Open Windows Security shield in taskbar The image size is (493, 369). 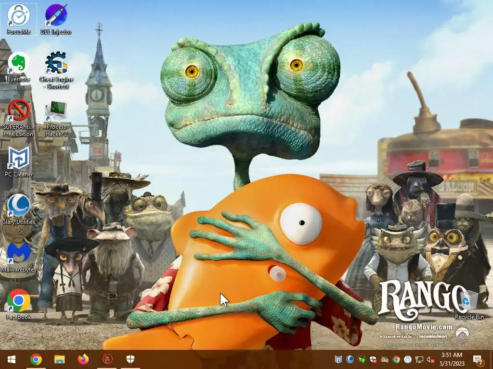pyautogui.click(x=130, y=359)
